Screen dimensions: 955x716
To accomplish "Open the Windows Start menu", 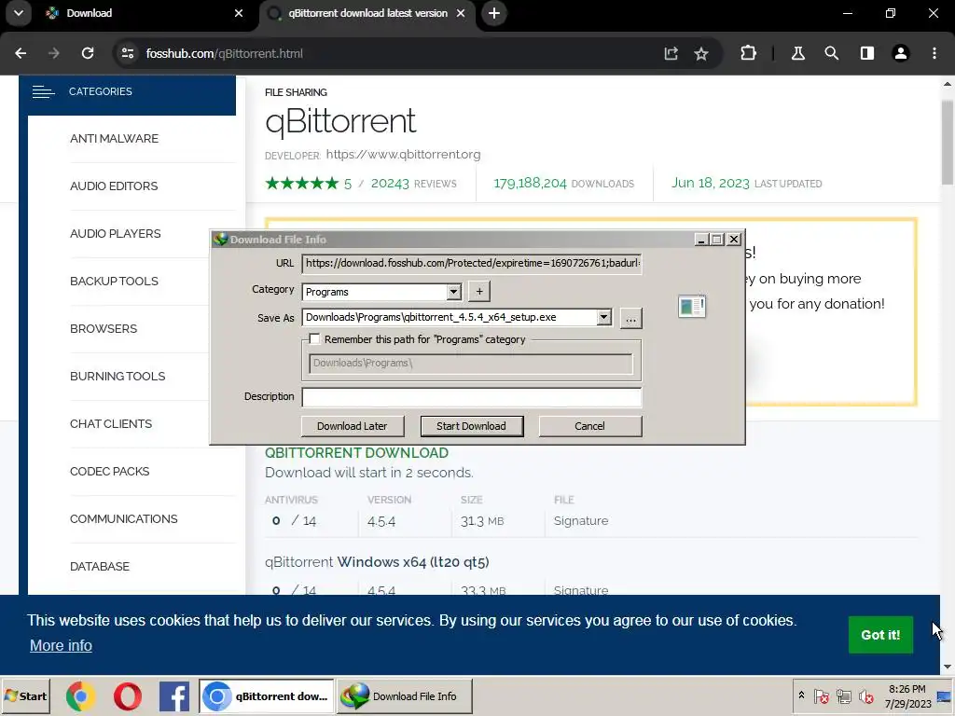I will 26,695.
